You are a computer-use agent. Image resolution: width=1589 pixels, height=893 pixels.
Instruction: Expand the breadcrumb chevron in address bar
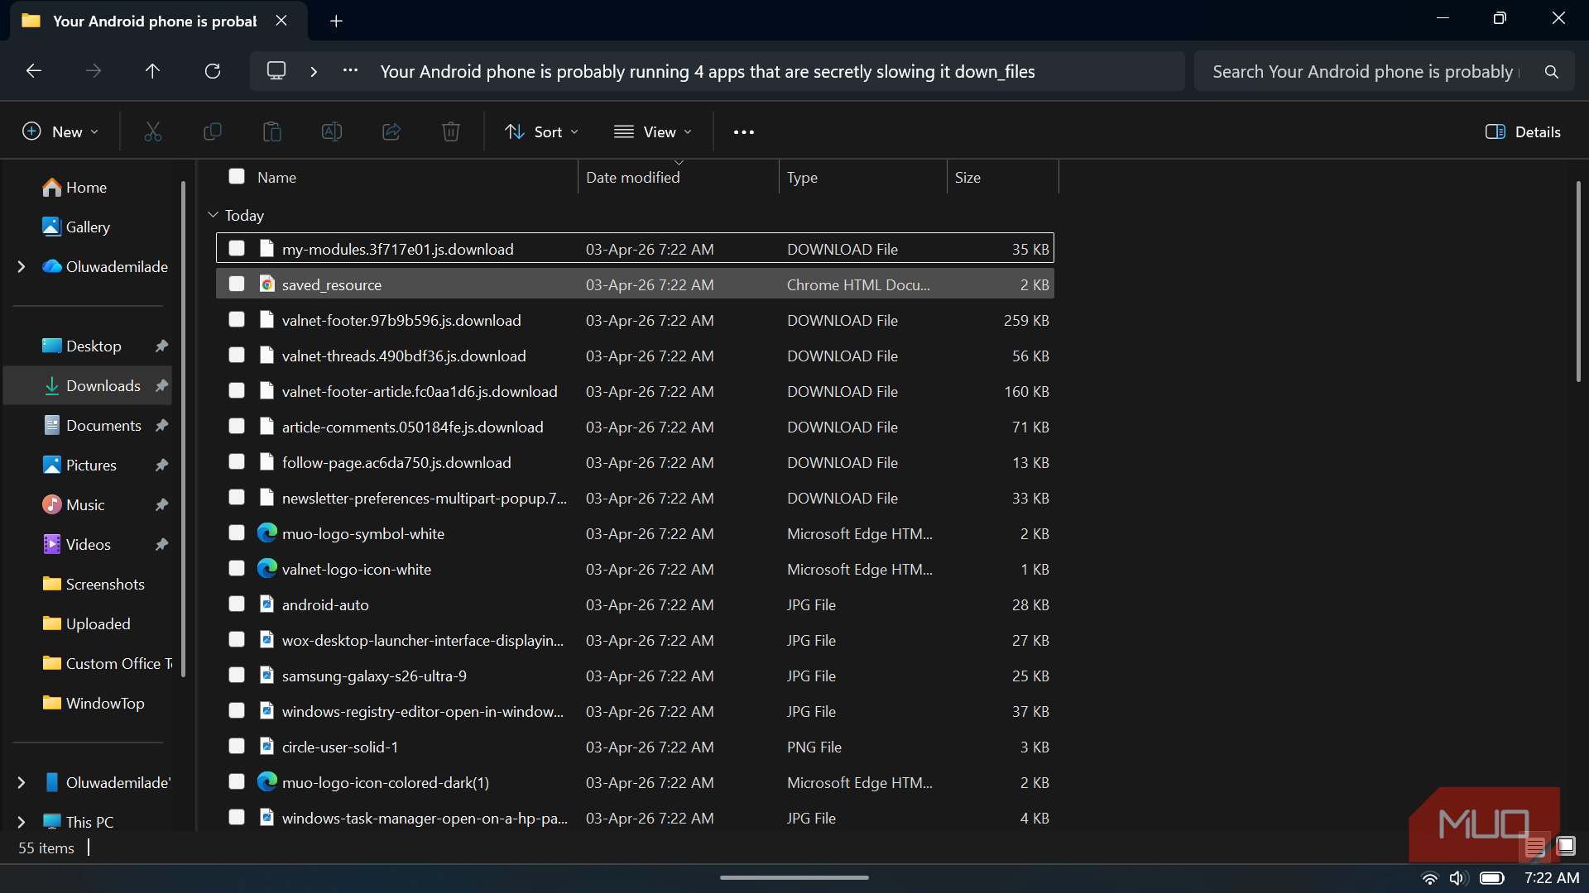pyautogui.click(x=314, y=72)
